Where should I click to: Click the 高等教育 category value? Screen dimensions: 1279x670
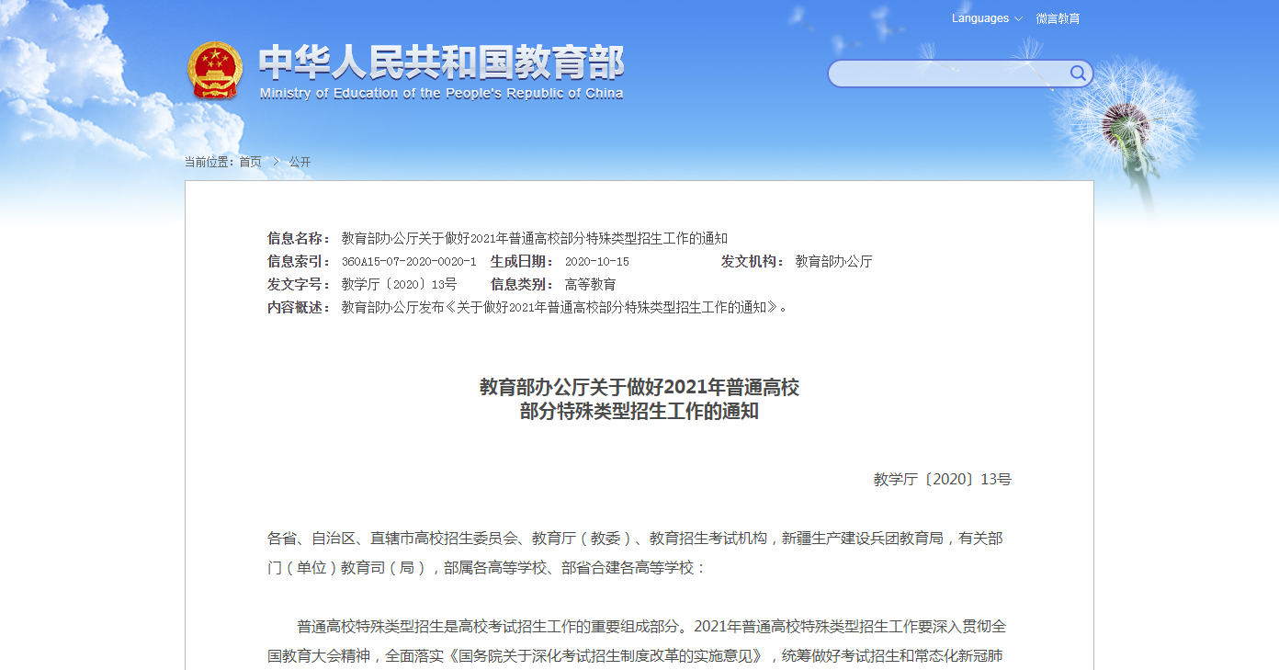point(590,284)
